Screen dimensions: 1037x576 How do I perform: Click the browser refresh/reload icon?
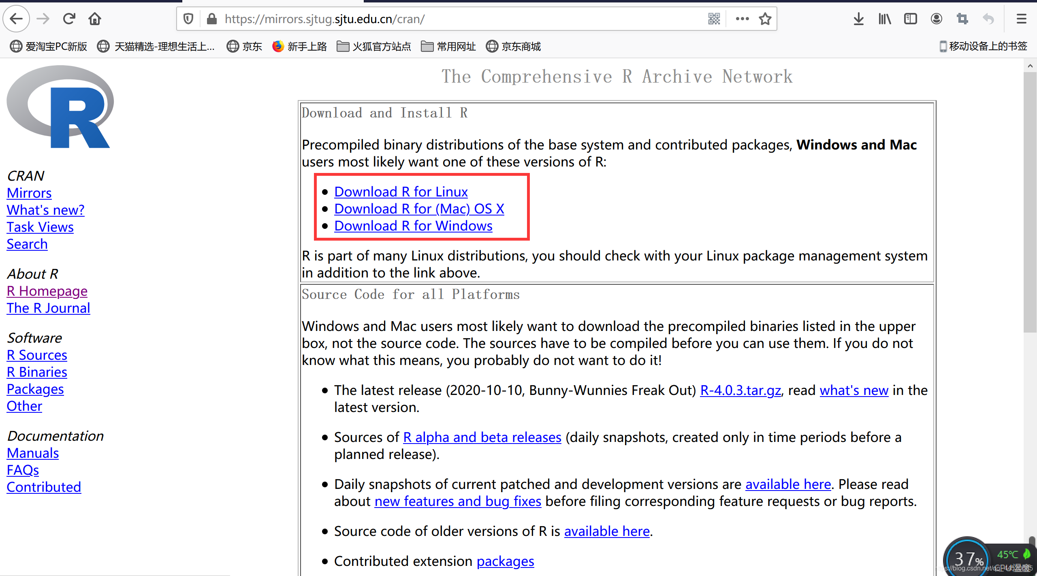(69, 19)
